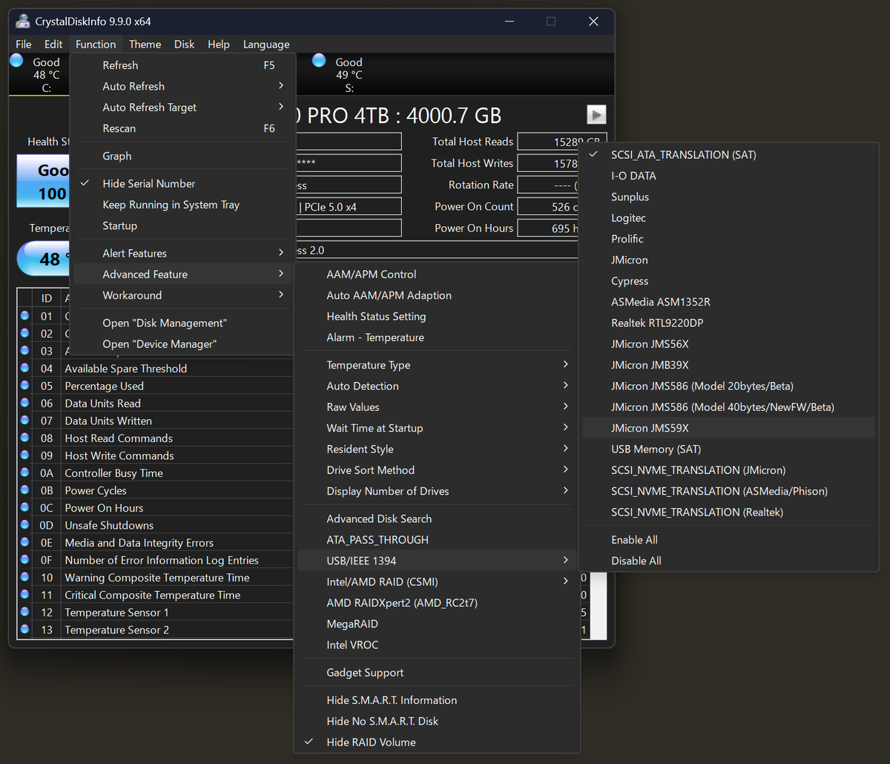Expand the Auto Refresh submenu
Viewport: 890px width, 764px height.
tap(182, 86)
